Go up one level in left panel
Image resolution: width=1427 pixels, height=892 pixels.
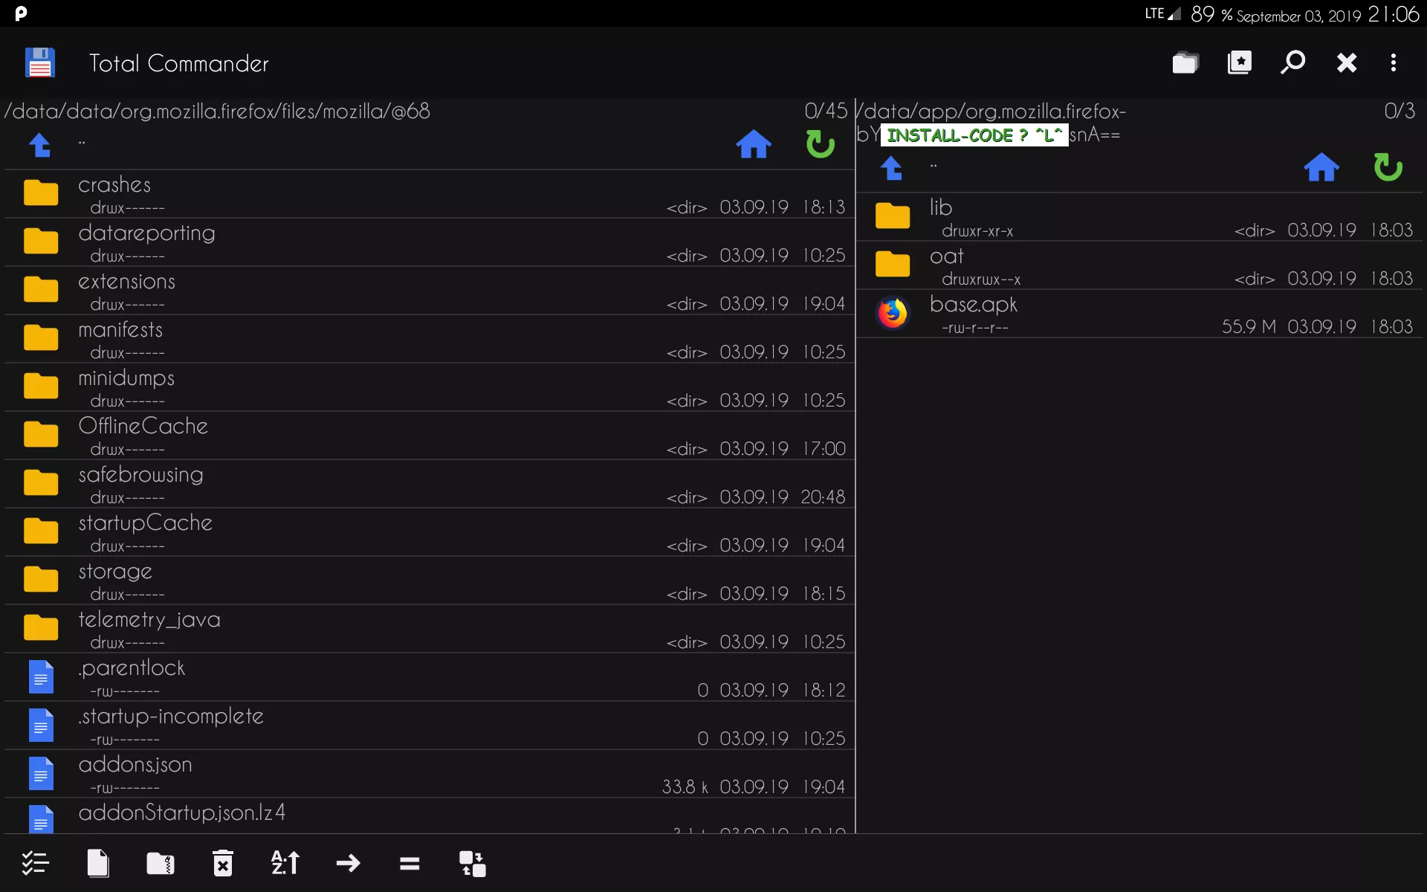pos(40,144)
